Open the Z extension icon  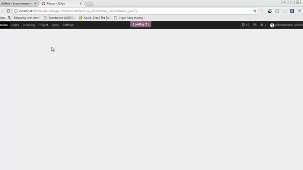pos(292,11)
